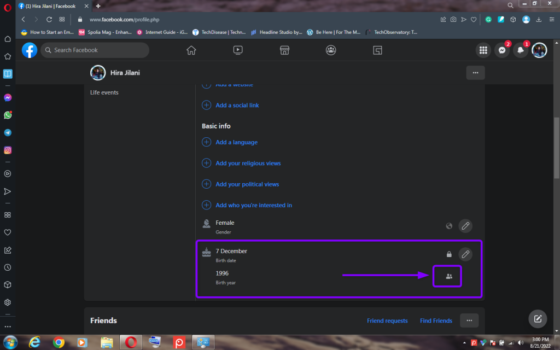Click Add a language link
This screenshot has height=350, width=560.
click(x=236, y=142)
